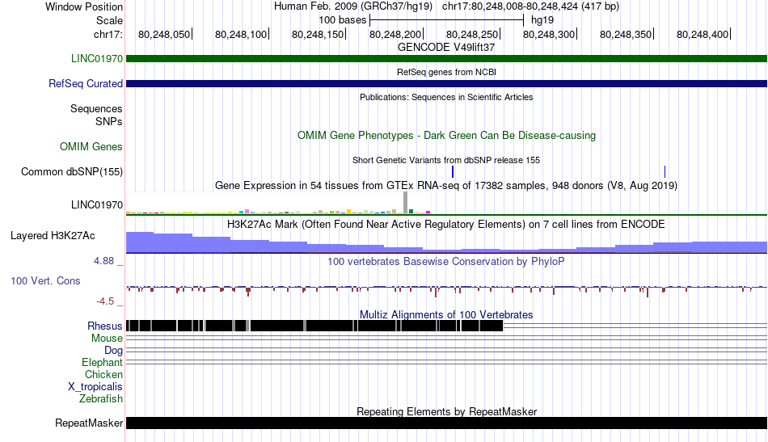Click the Mouse alignment row label
Viewport: 768px width, 442px height.
point(107,339)
